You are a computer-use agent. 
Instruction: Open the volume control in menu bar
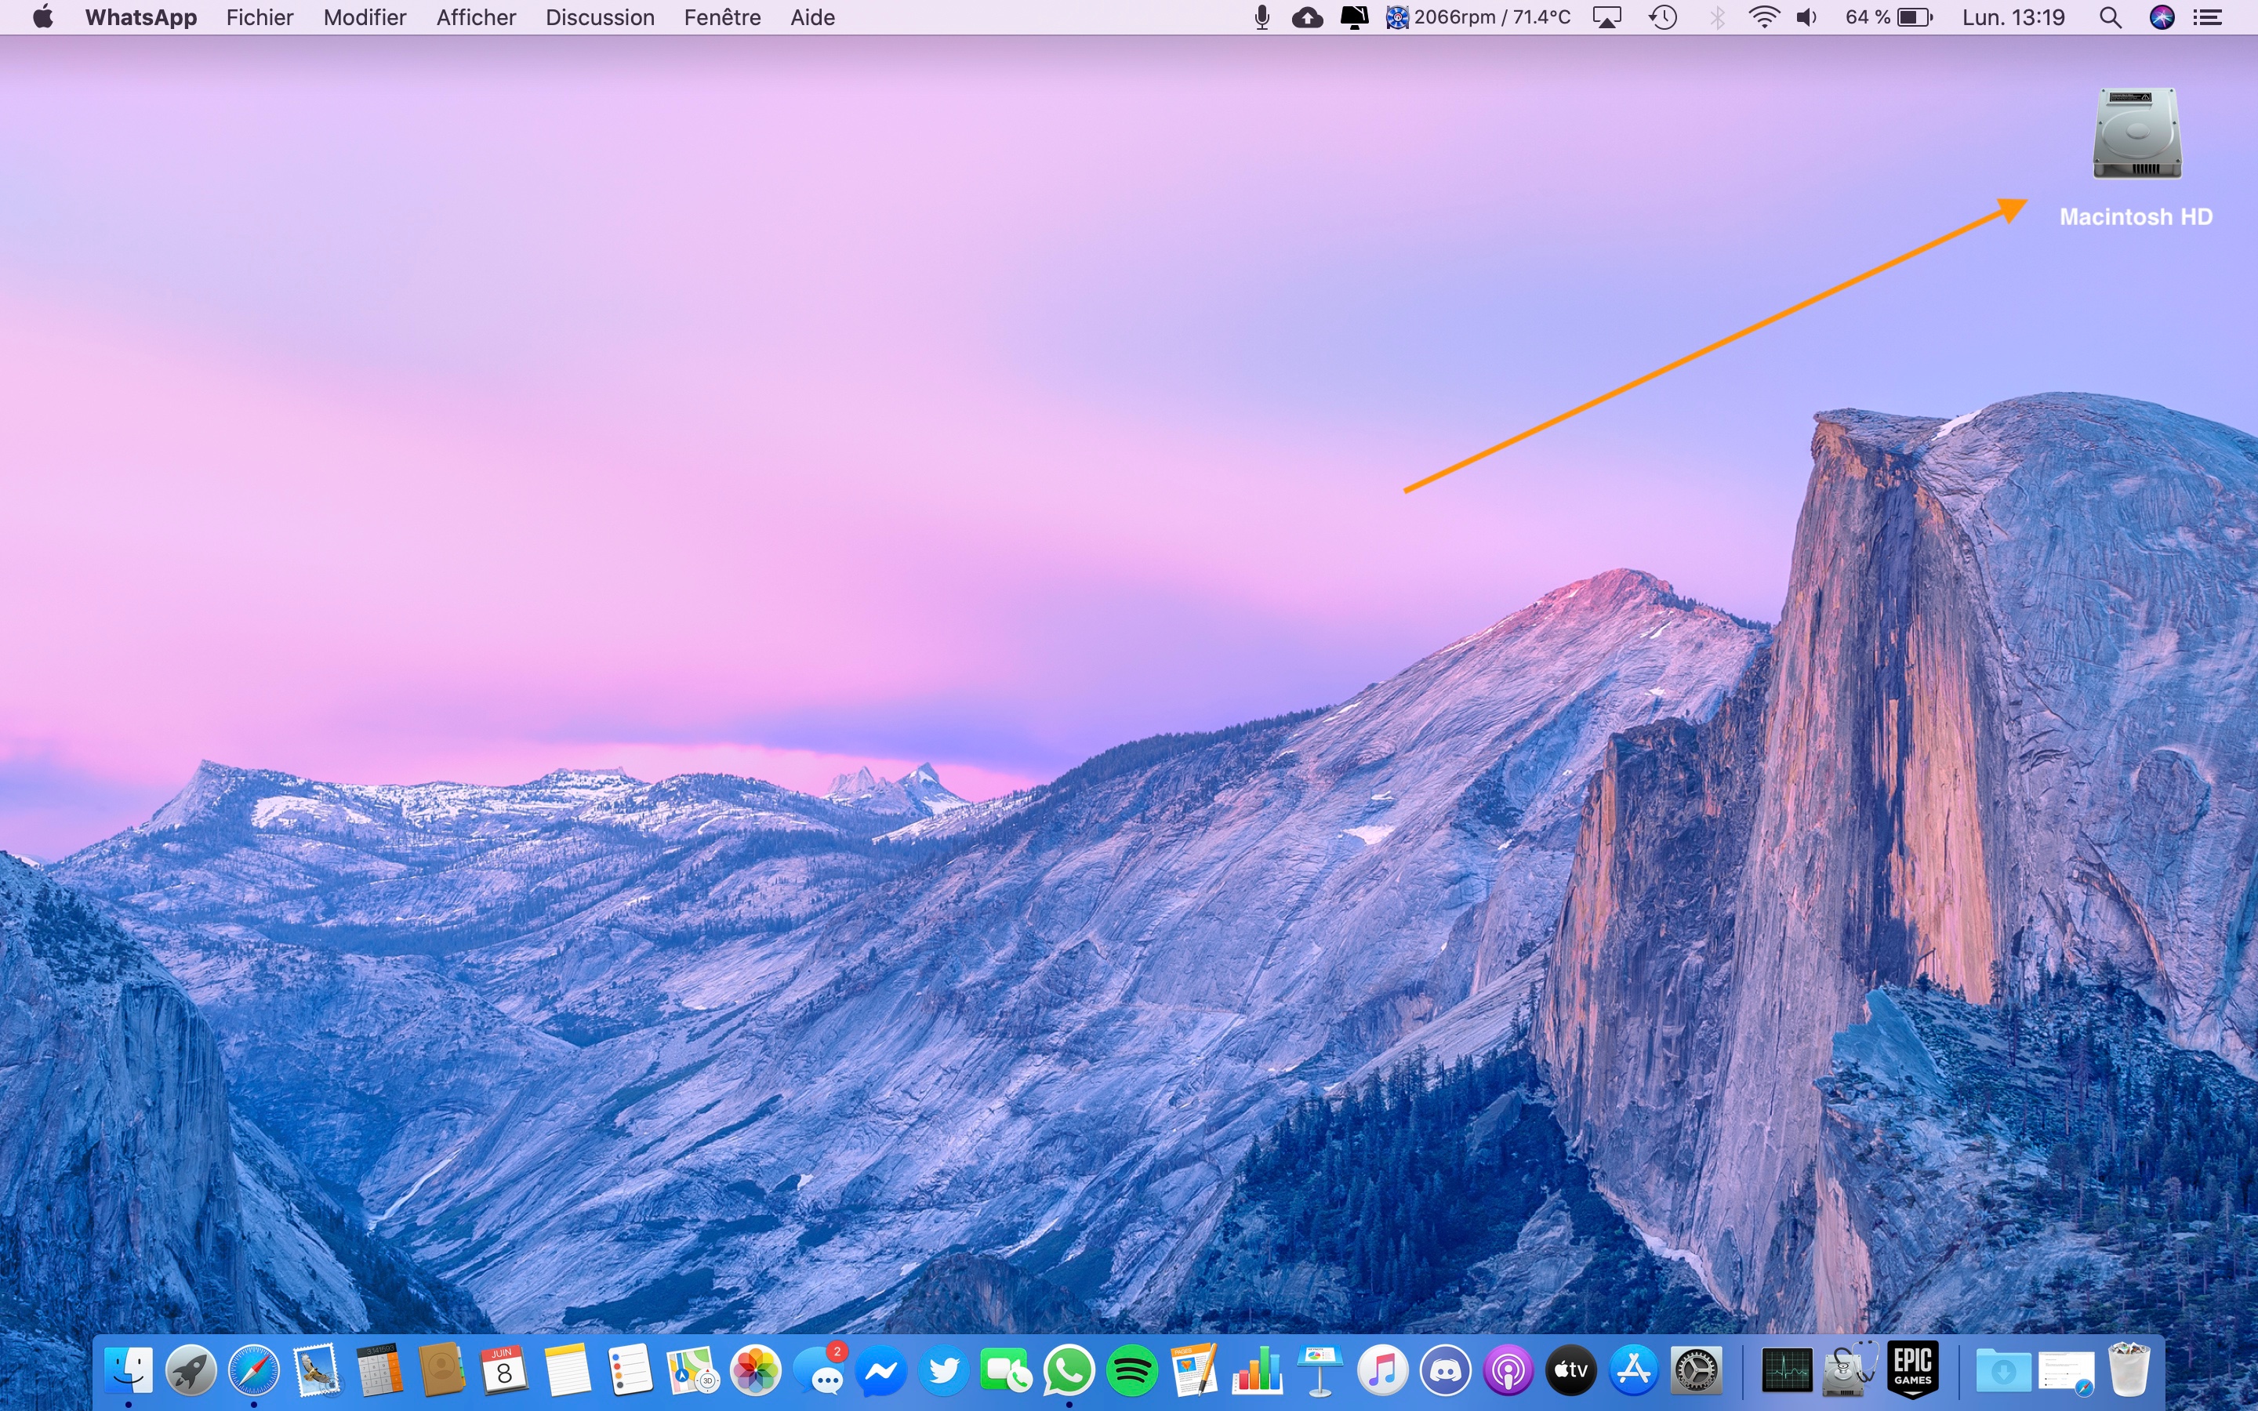click(x=1806, y=18)
